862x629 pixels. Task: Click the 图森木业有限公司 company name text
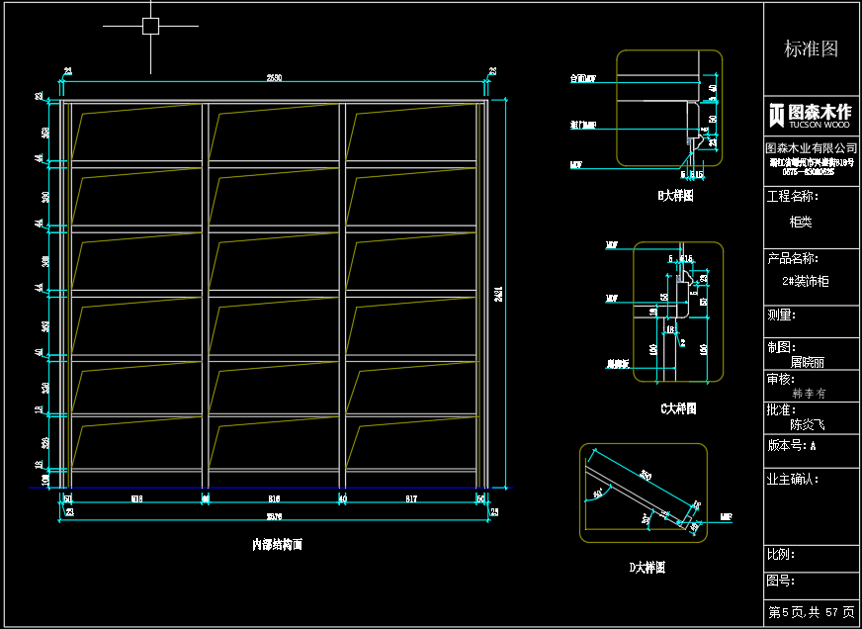pos(812,148)
